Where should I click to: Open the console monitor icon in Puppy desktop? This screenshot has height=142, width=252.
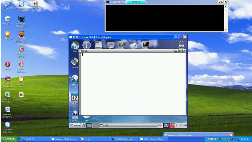click(x=146, y=45)
